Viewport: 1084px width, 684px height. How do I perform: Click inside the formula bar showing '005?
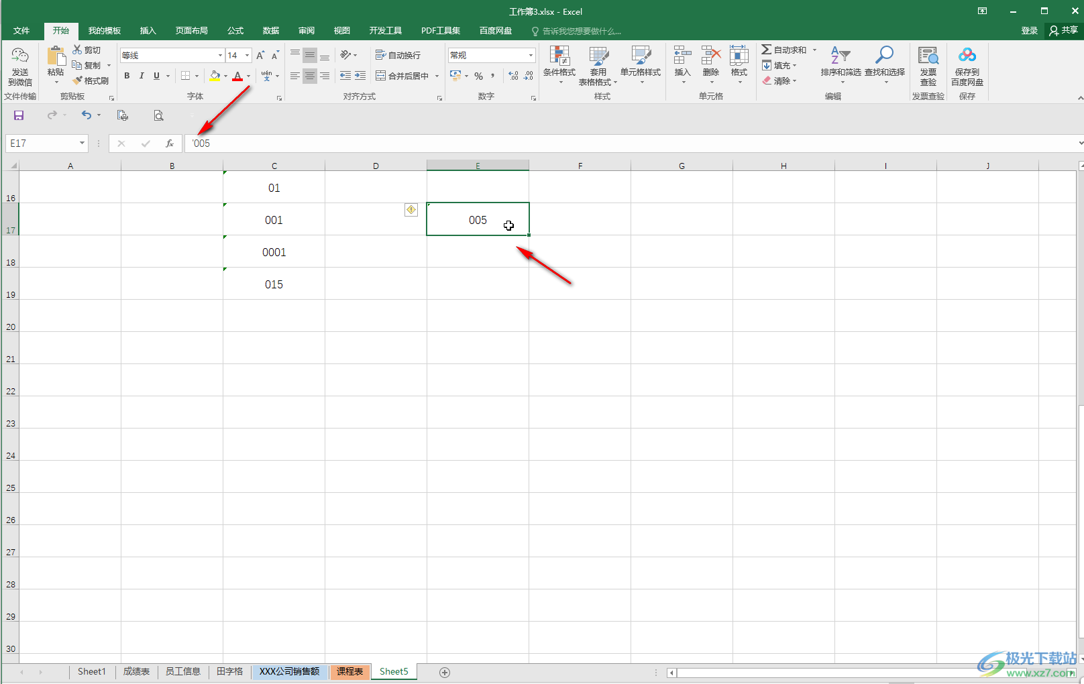coord(631,144)
